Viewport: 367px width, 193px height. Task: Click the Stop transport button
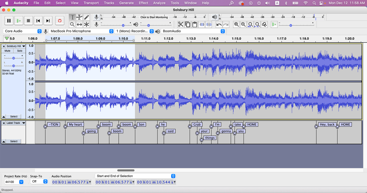(28, 21)
